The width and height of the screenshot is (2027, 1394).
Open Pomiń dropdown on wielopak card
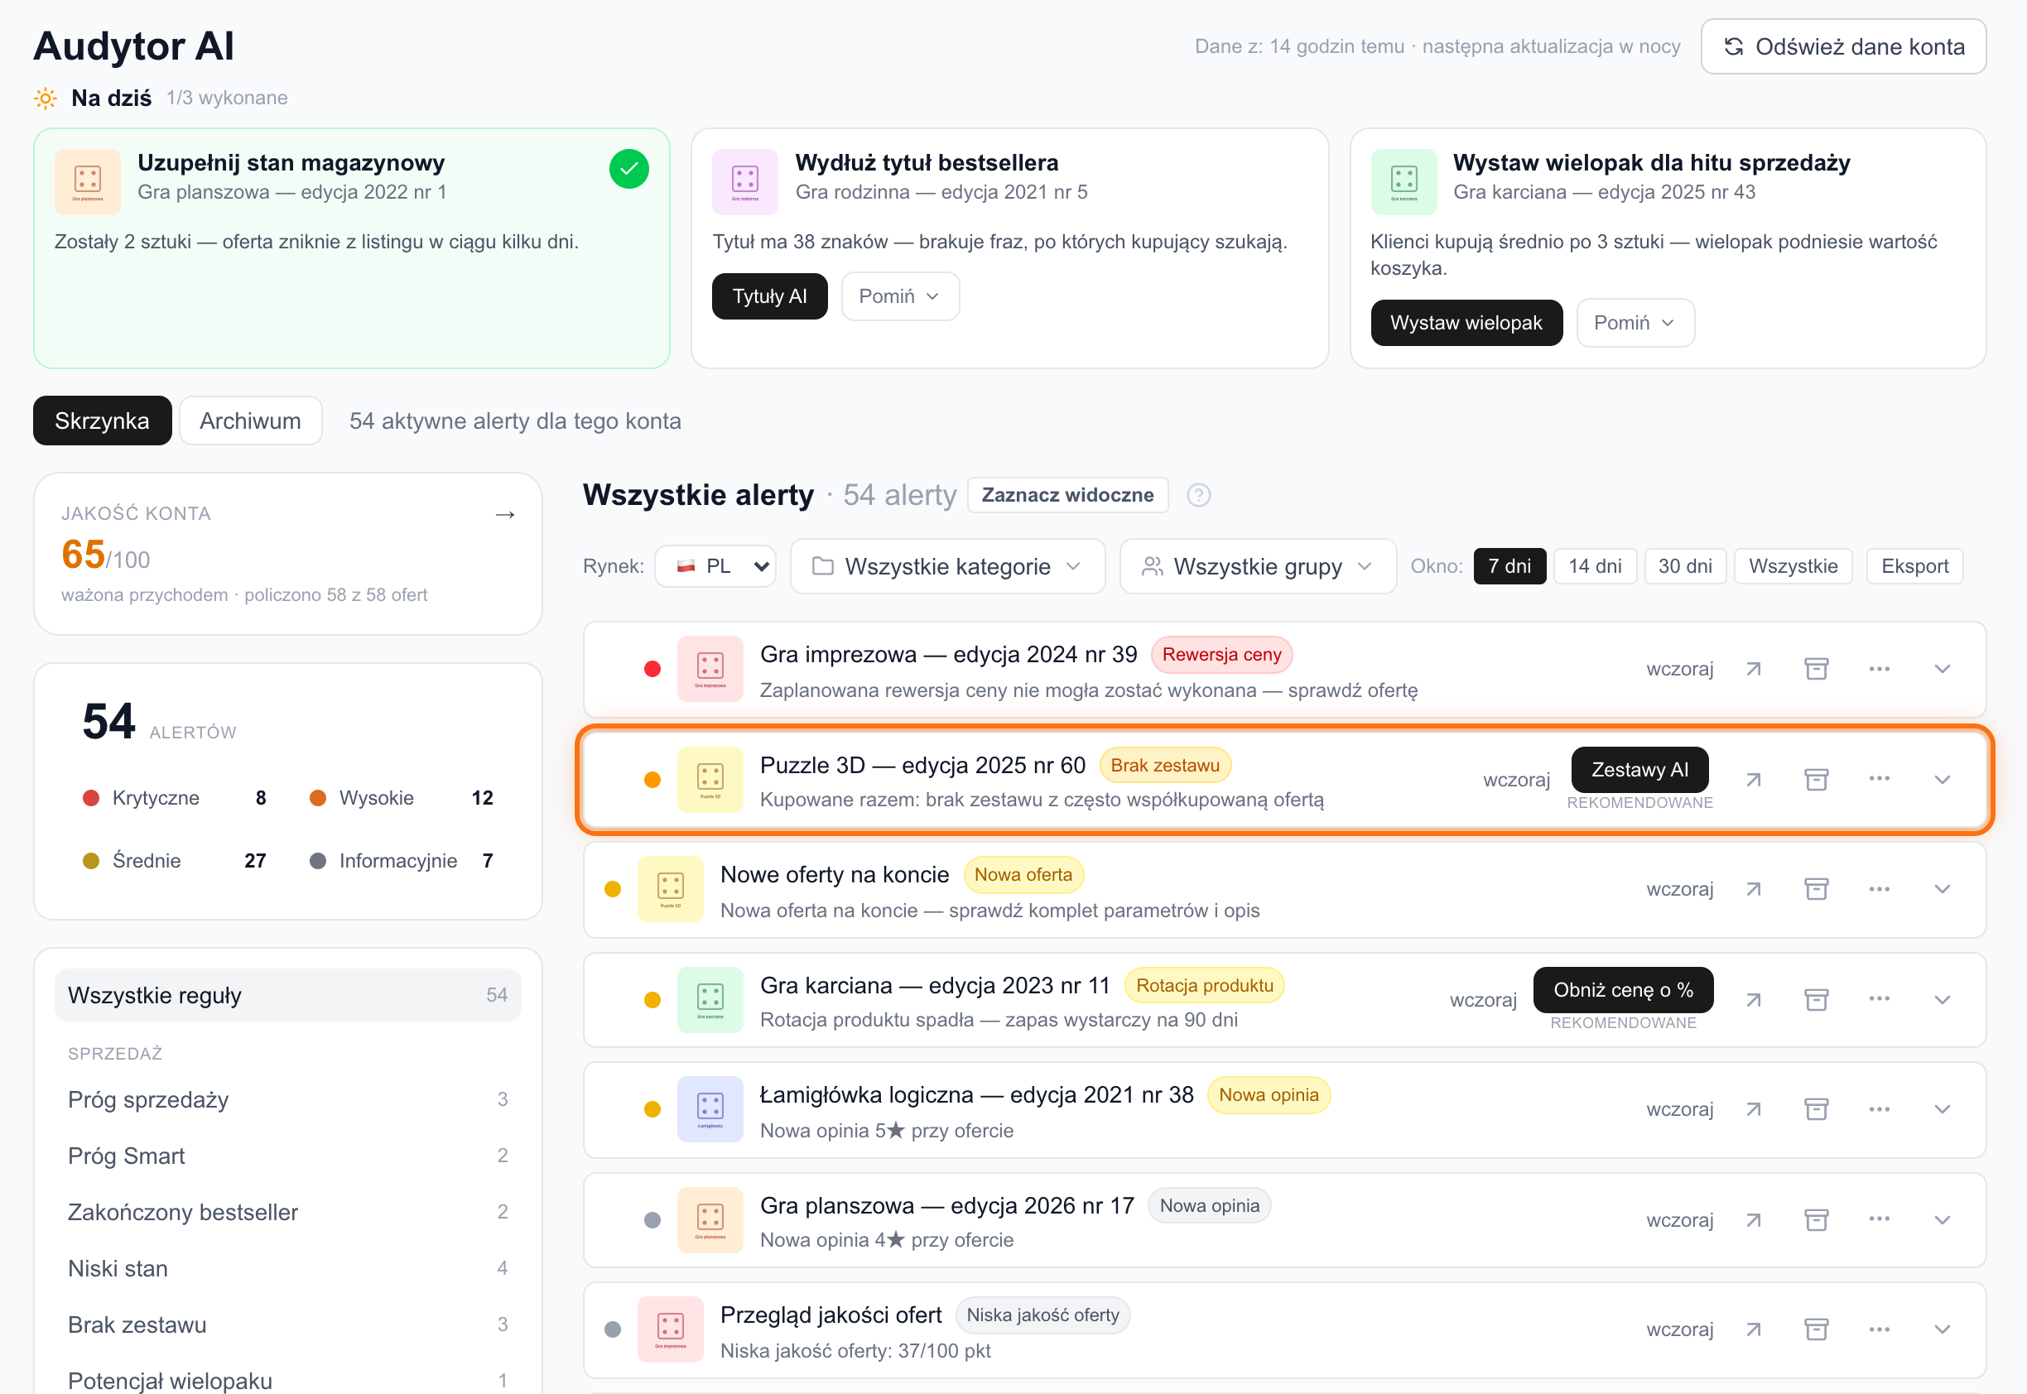click(1635, 322)
